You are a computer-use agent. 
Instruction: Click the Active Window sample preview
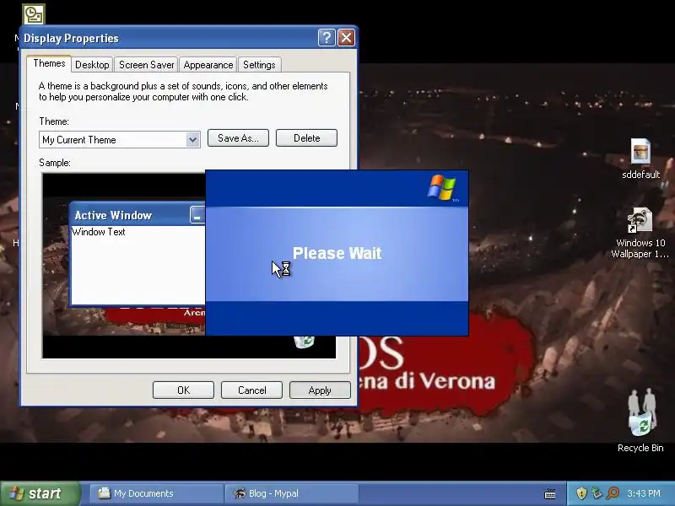[x=138, y=254]
